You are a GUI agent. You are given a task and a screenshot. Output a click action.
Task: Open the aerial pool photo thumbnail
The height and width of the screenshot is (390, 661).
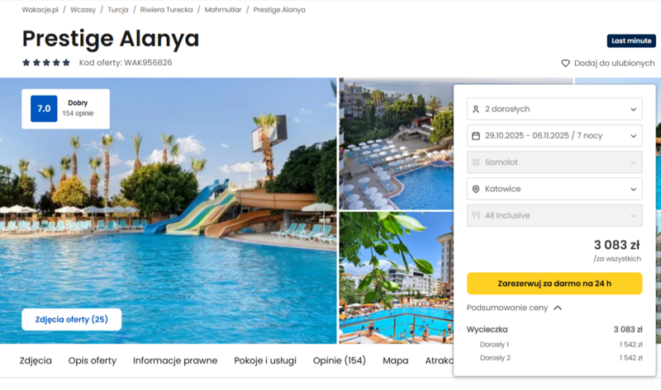tap(397, 143)
